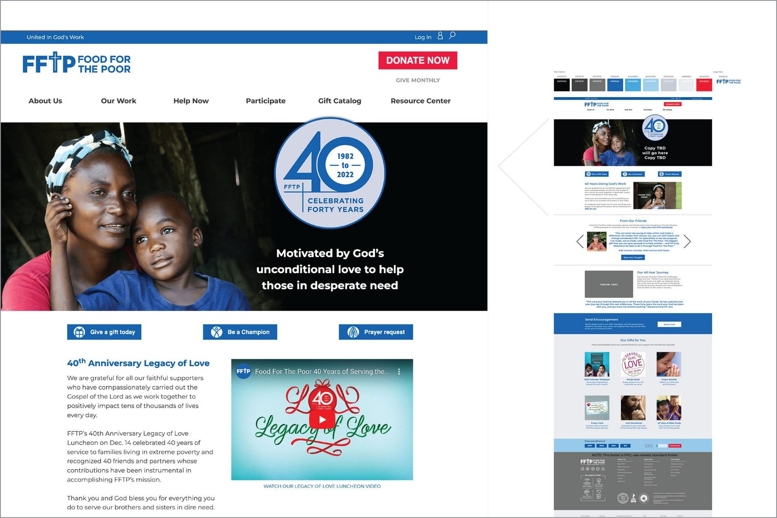Click the video title Food For The Poor 40 Years
The width and height of the screenshot is (777, 518).
point(322,372)
